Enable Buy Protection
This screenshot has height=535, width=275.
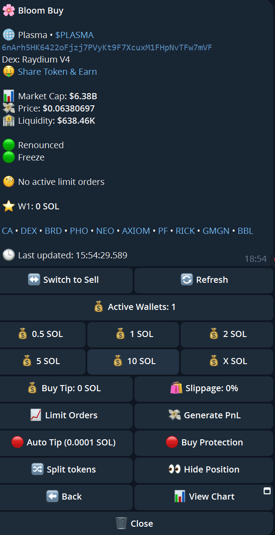click(x=204, y=443)
